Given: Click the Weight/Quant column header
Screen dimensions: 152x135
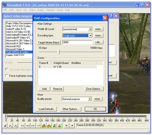Looking at the screenshot, I should pos(61,63).
